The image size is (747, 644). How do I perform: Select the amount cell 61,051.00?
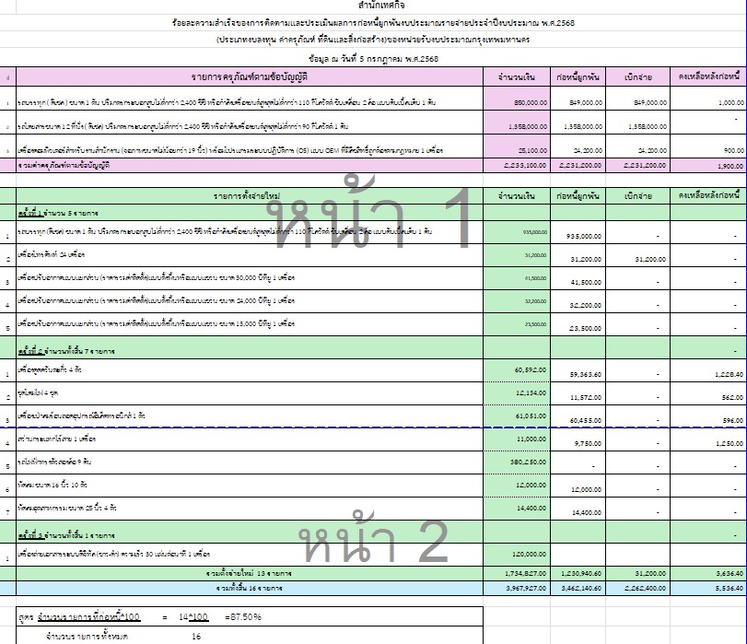tap(517, 416)
